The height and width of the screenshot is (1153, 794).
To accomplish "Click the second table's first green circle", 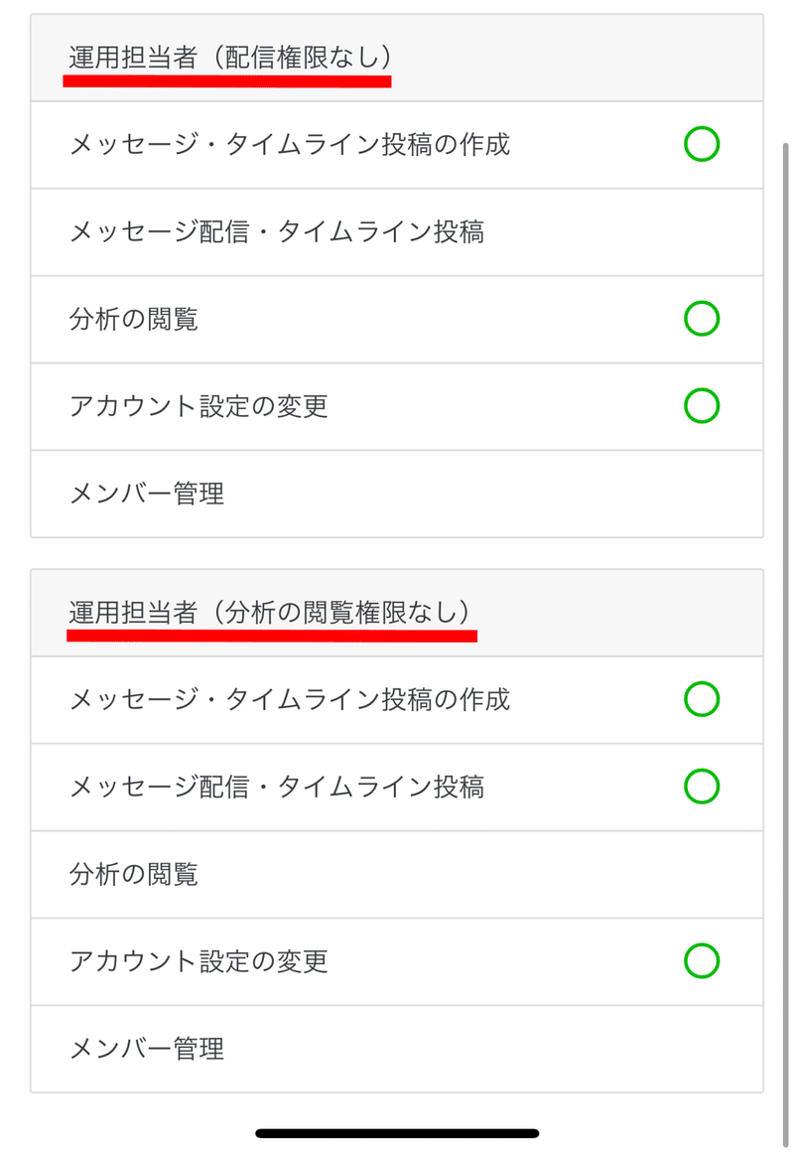I will pyautogui.click(x=702, y=699).
